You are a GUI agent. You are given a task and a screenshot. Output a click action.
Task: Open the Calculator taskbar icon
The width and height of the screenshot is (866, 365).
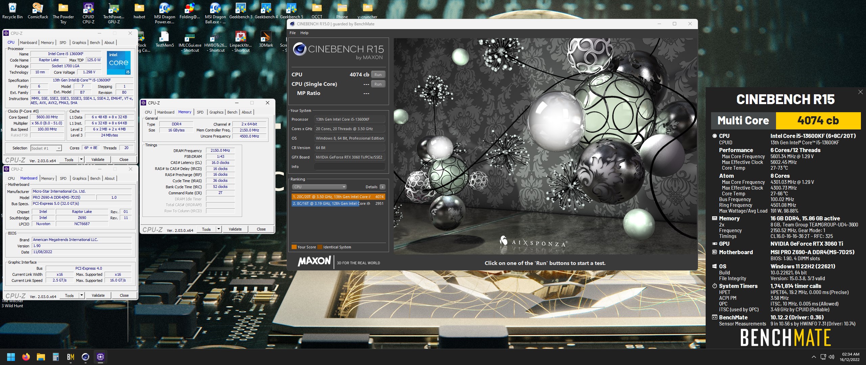pos(55,357)
